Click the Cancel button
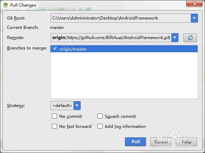 click(161, 142)
